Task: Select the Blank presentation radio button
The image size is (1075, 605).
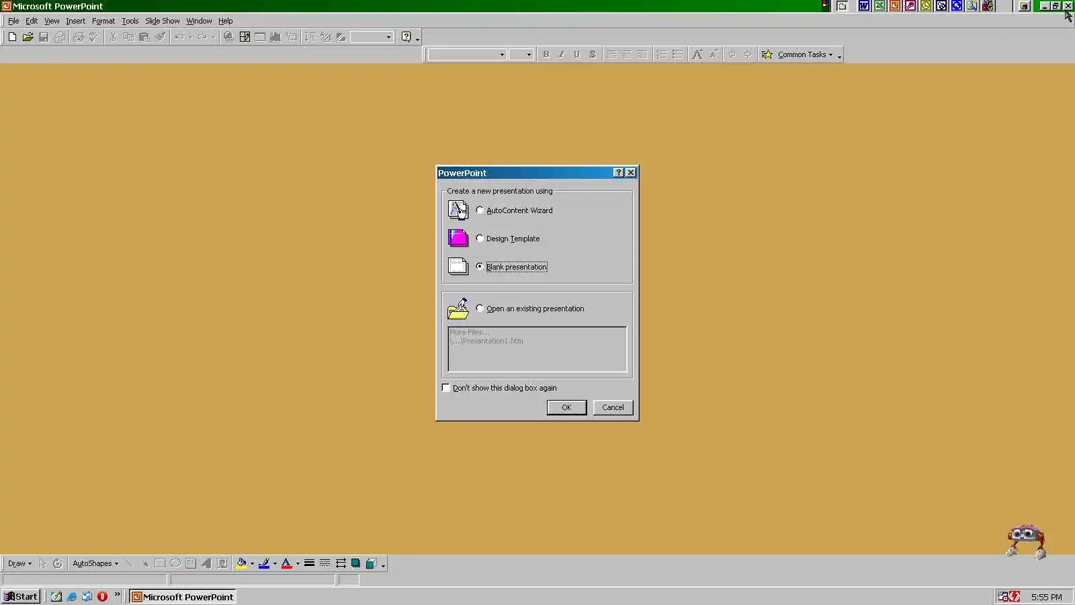Action: (480, 267)
